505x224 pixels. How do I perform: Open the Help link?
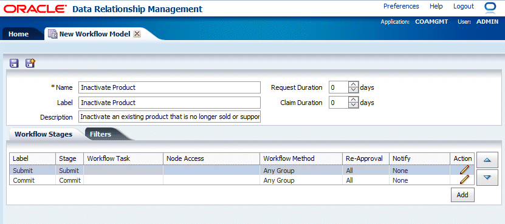click(x=436, y=6)
